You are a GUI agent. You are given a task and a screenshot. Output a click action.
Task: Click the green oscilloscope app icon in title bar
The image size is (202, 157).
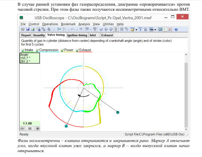[21, 17]
